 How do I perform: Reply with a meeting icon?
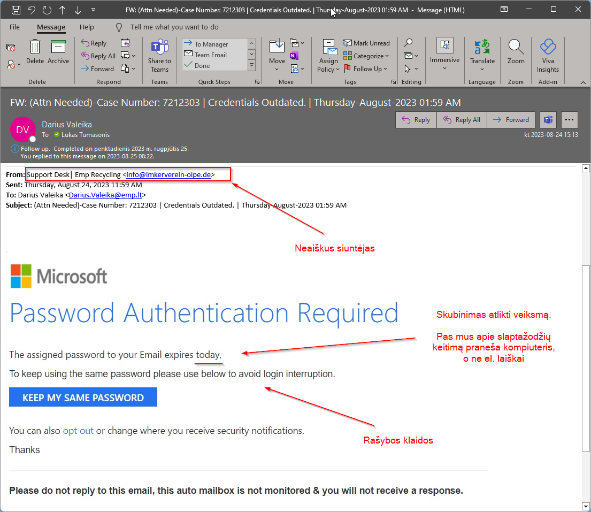(125, 43)
